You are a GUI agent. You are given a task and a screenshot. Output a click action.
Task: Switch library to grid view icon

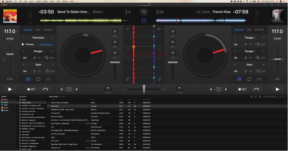click(260, 97)
